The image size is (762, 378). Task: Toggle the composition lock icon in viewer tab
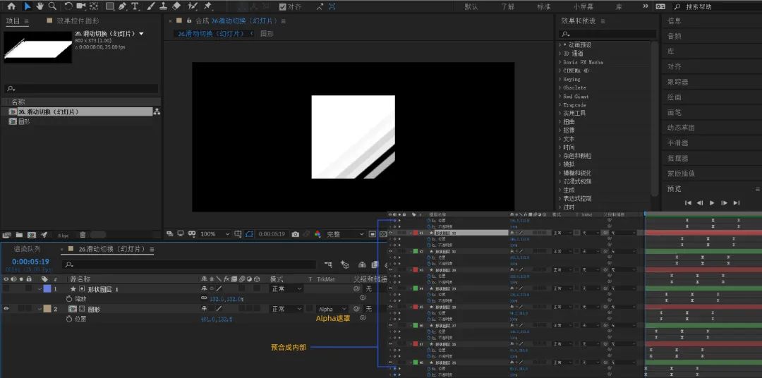click(189, 21)
